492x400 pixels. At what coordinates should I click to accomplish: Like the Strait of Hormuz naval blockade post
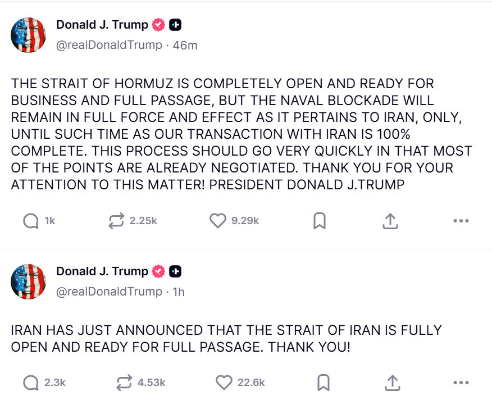click(x=217, y=221)
